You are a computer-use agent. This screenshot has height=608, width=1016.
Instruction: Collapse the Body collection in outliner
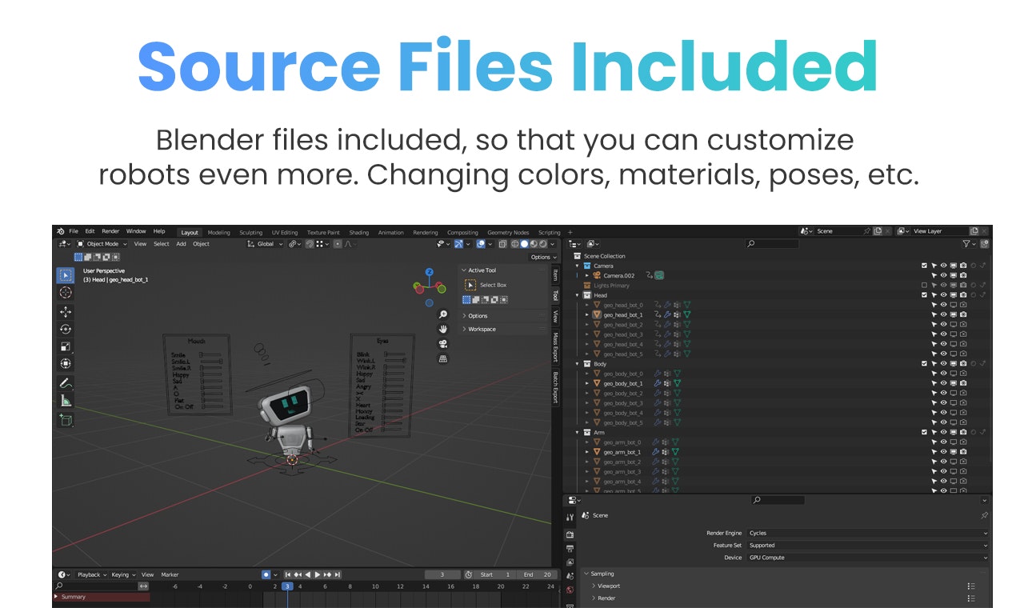578,364
